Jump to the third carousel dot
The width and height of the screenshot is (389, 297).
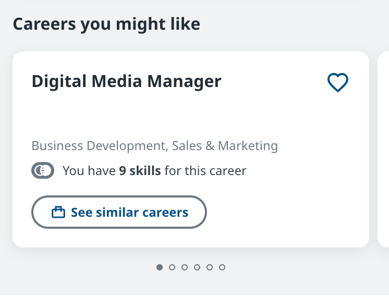click(x=185, y=267)
